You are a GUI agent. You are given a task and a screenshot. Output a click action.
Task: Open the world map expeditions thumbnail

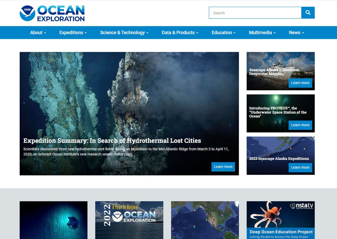(x=205, y=220)
